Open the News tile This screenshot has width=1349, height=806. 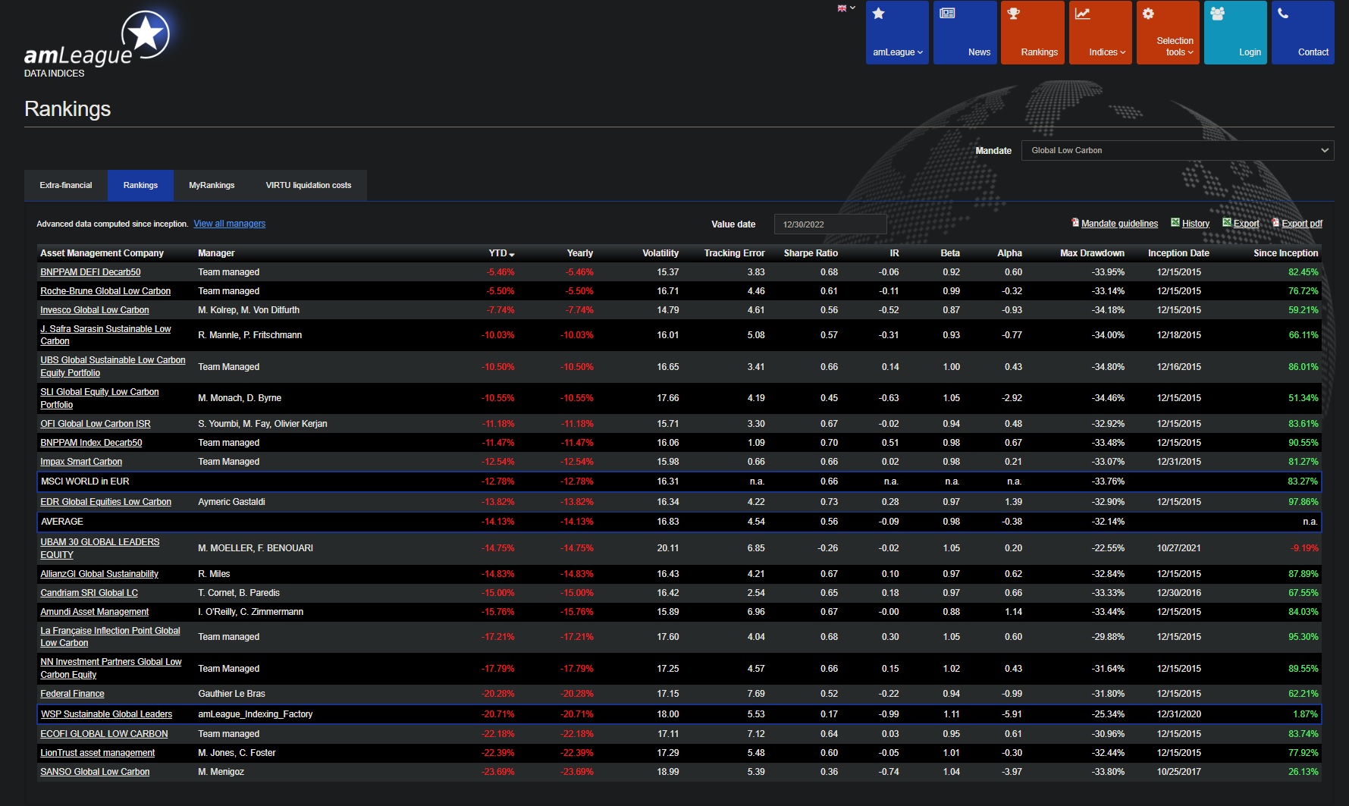click(965, 33)
